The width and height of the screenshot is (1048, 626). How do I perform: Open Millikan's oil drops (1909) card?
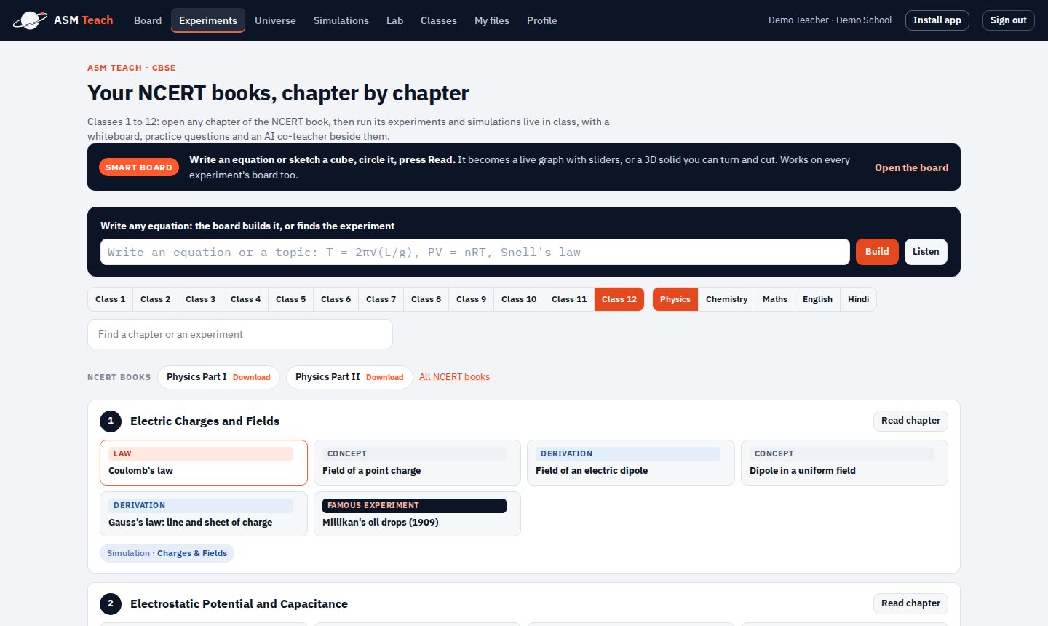[417, 514]
